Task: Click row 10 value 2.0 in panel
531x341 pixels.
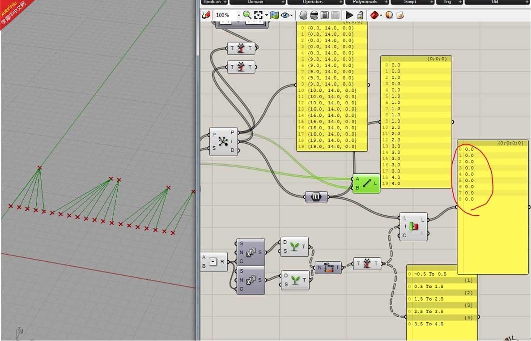Action: coord(395,128)
